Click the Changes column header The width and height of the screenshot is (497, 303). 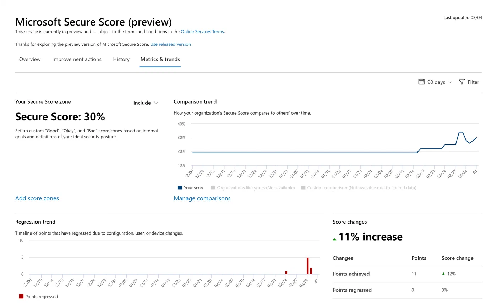(343, 258)
